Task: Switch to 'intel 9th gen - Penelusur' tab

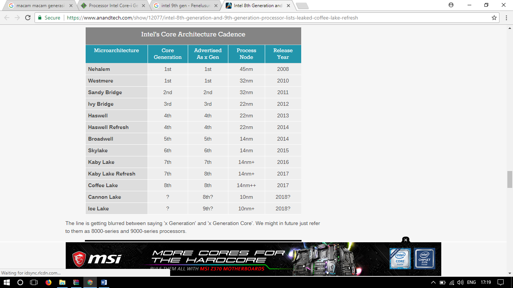Action: pyautogui.click(x=185, y=6)
